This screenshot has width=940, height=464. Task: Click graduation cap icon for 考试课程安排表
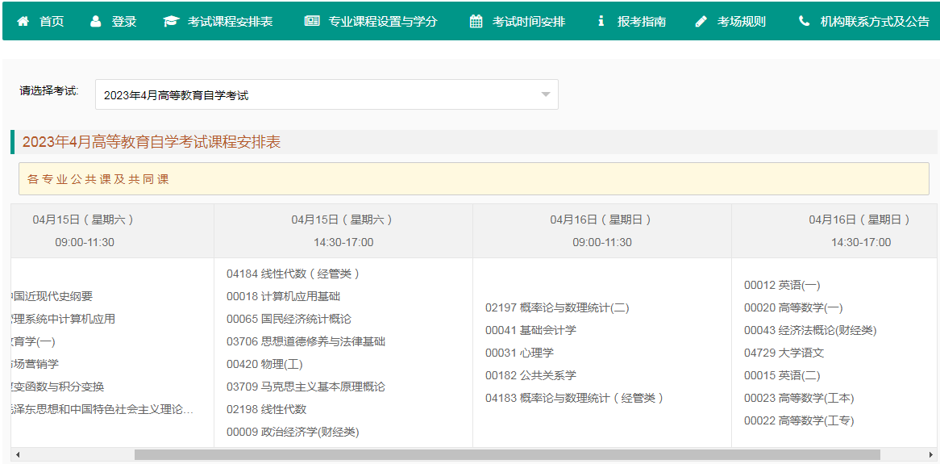tap(170, 22)
